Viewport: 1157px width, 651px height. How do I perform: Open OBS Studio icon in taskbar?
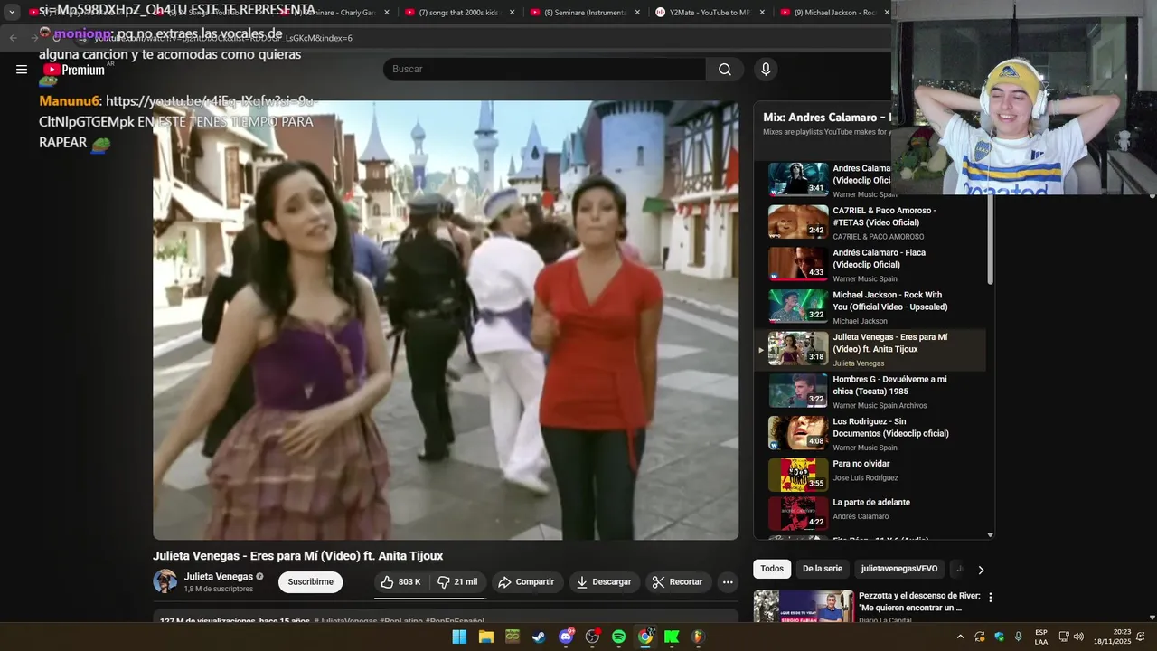click(x=592, y=637)
